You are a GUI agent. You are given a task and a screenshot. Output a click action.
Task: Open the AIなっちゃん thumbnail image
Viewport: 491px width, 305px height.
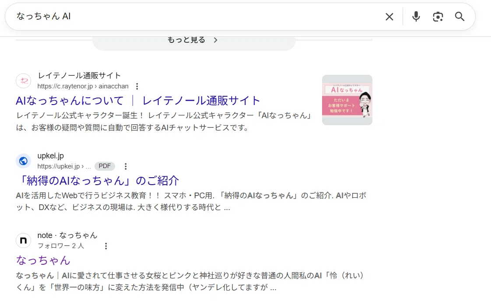point(347,100)
